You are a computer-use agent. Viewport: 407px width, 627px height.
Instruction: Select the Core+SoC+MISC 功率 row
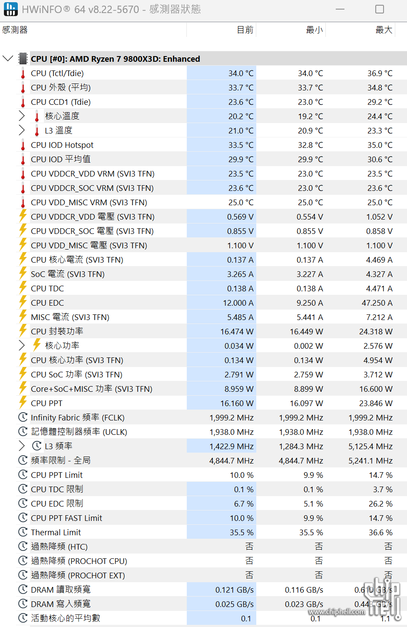(212, 389)
